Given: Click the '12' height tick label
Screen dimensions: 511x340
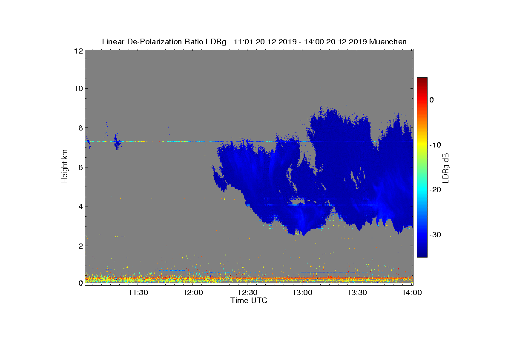Looking at the screenshot, I should tap(78, 51).
